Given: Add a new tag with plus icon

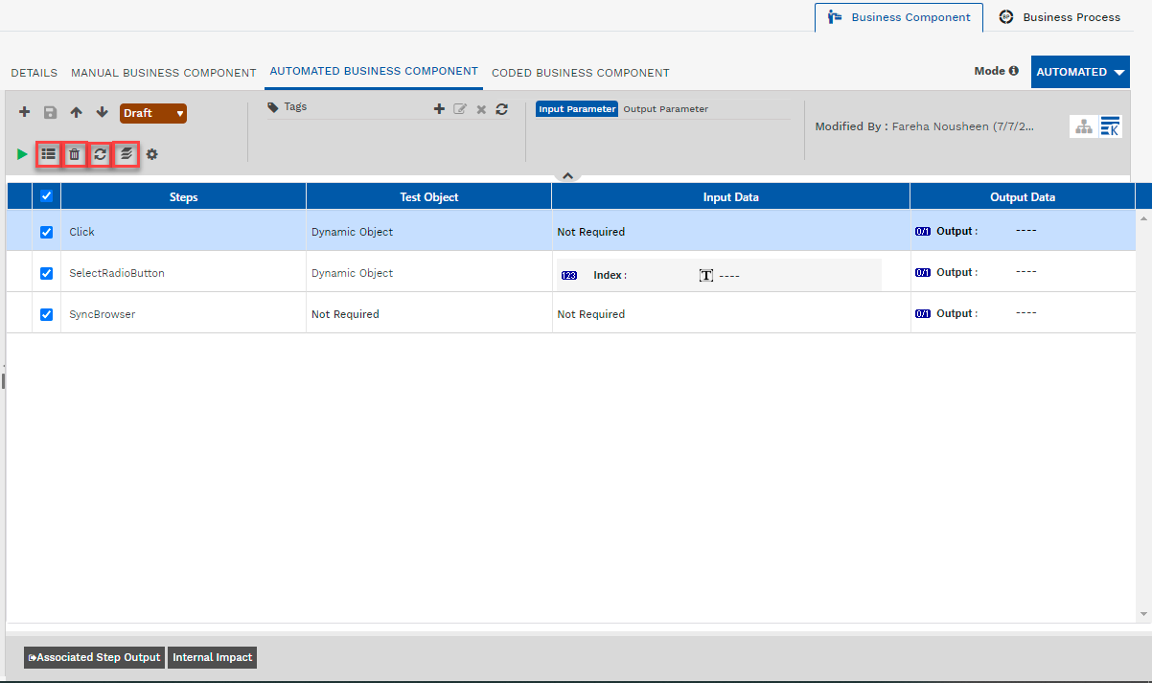Looking at the screenshot, I should pos(439,109).
